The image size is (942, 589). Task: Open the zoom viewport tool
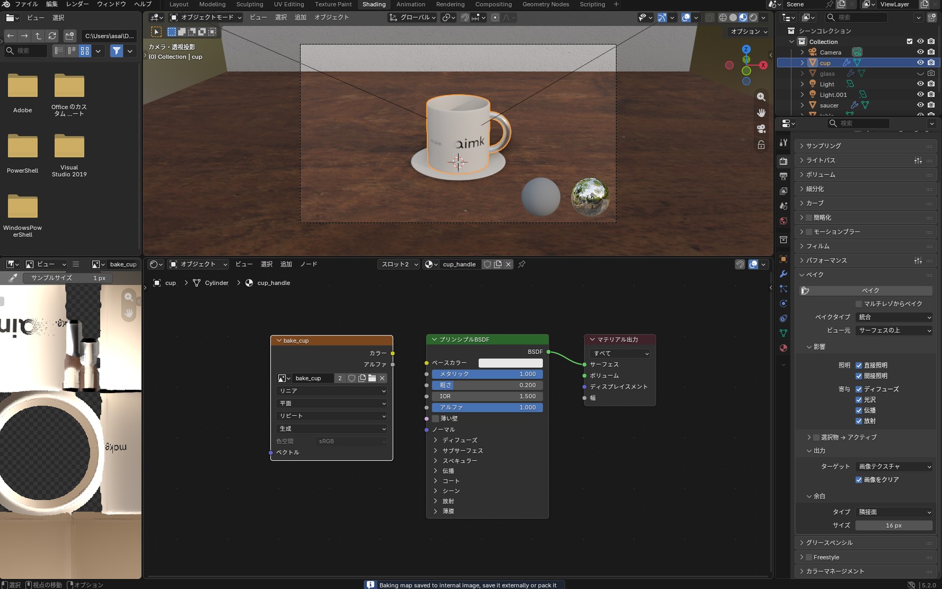[x=761, y=97]
